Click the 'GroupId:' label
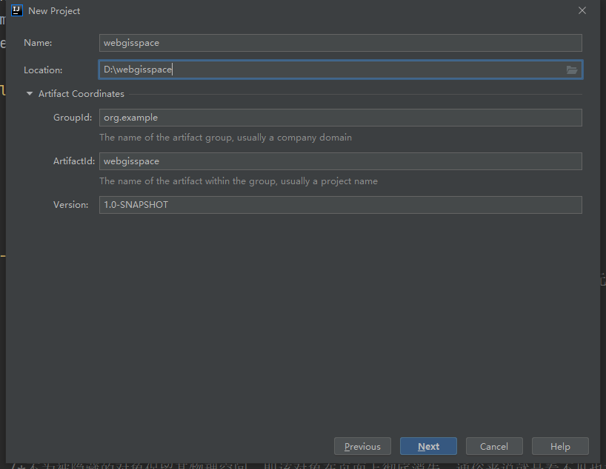606x469 pixels. (x=73, y=118)
